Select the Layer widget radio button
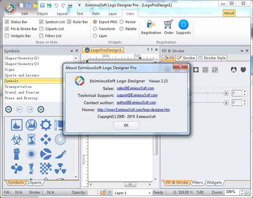253x198 pixels. click(95, 36)
